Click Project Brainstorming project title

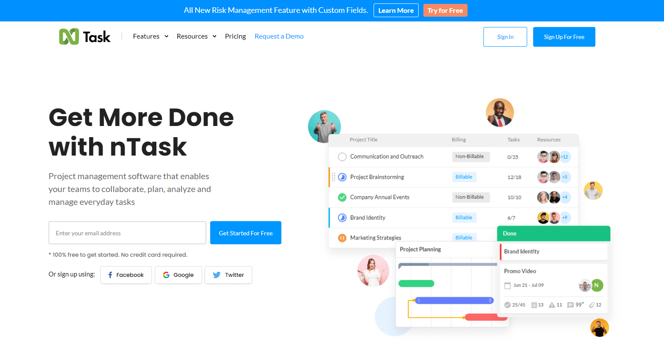pyautogui.click(x=377, y=177)
